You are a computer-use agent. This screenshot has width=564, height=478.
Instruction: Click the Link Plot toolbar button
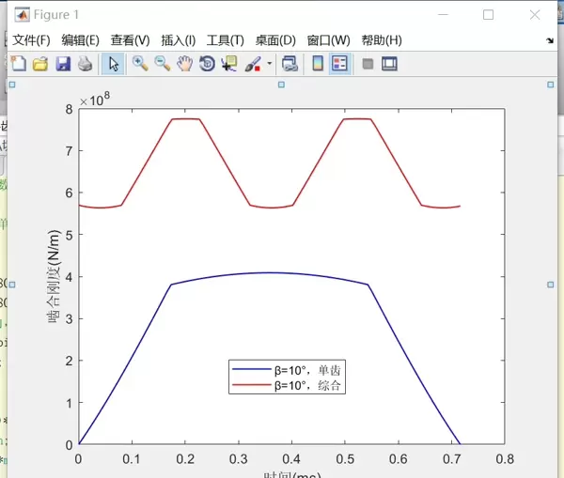point(290,64)
